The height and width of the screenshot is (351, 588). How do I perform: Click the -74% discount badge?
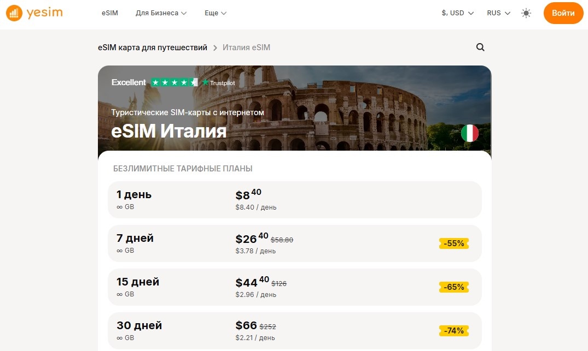tap(454, 331)
